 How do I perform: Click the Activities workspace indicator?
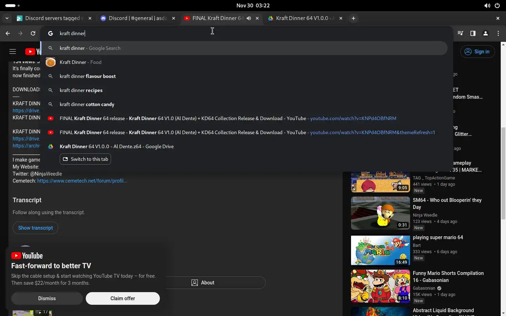point(13,6)
